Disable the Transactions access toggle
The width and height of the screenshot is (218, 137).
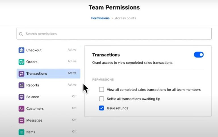pyautogui.click(x=199, y=55)
